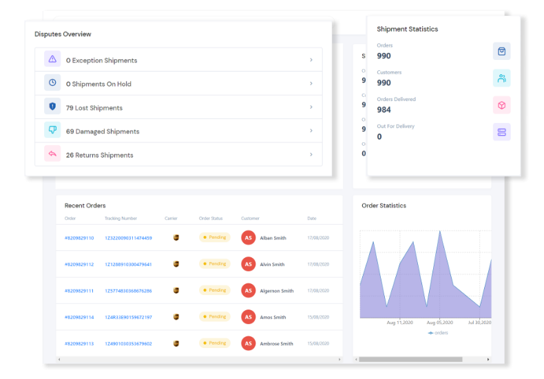Click Pending status badge for Ambrose Smith

click(x=215, y=343)
